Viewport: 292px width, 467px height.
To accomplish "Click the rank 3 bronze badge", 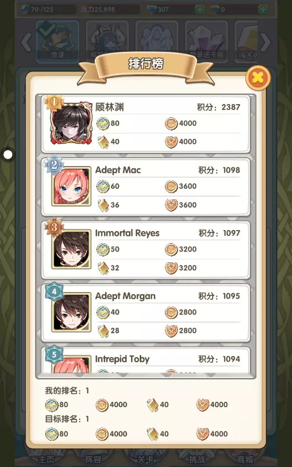I will tap(54, 228).
